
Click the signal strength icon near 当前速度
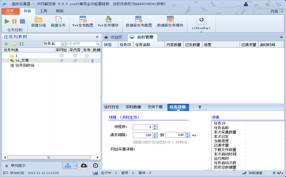pyautogui.click(x=244, y=173)
